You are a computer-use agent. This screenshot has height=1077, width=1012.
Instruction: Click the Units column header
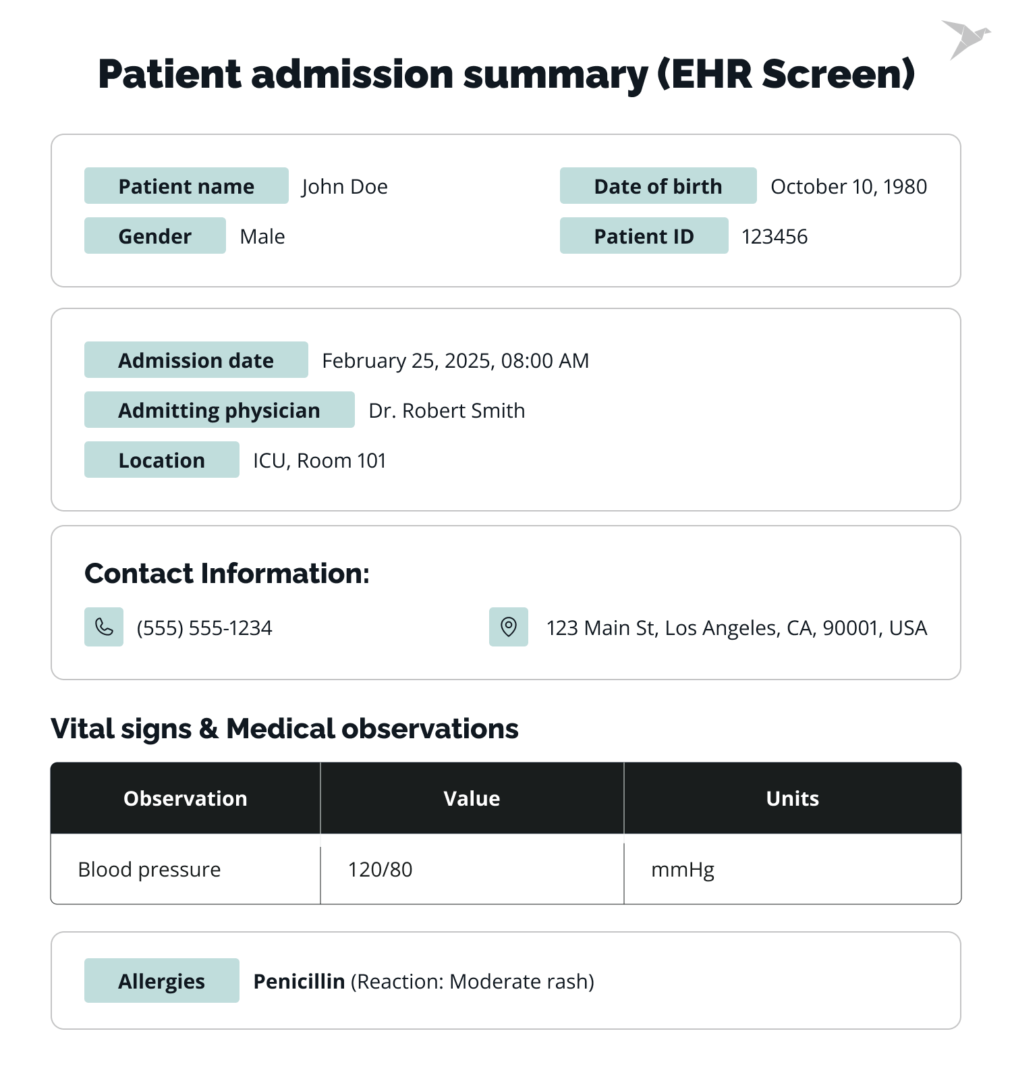pyautogui.click(x=792, y=798)
